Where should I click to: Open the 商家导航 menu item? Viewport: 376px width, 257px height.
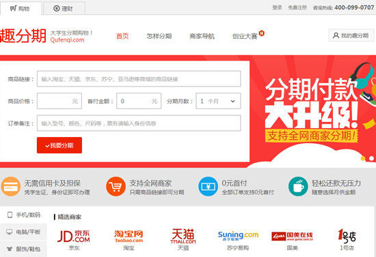click(x=202, y=36)
